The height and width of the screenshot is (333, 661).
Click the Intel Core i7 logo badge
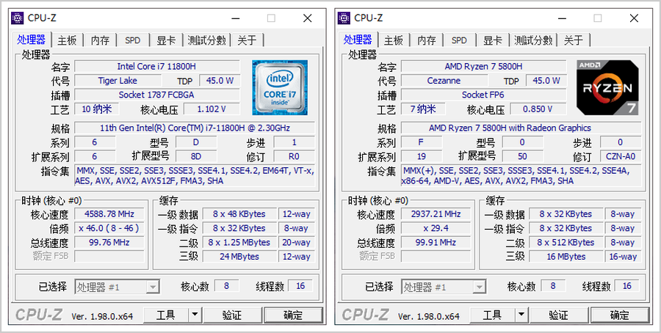[x=279, y=87]
